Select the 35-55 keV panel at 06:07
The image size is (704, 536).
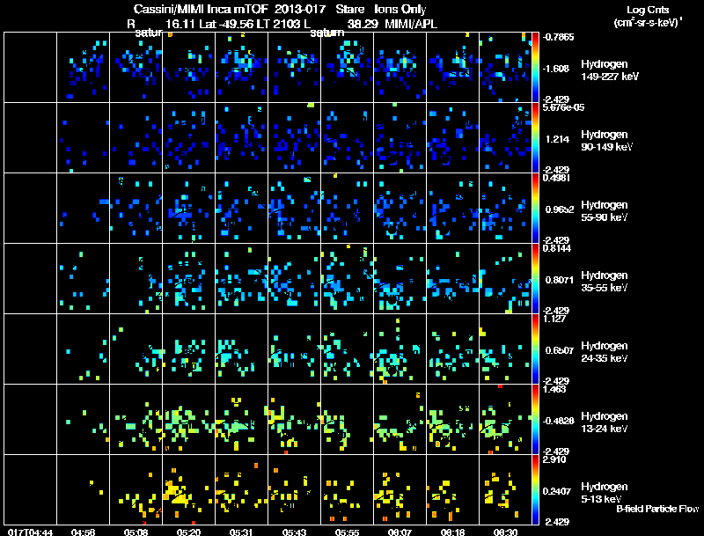click(400, 278)
